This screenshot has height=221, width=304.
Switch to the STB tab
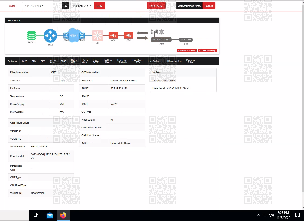pyautogui.click(x=34, y=61)
